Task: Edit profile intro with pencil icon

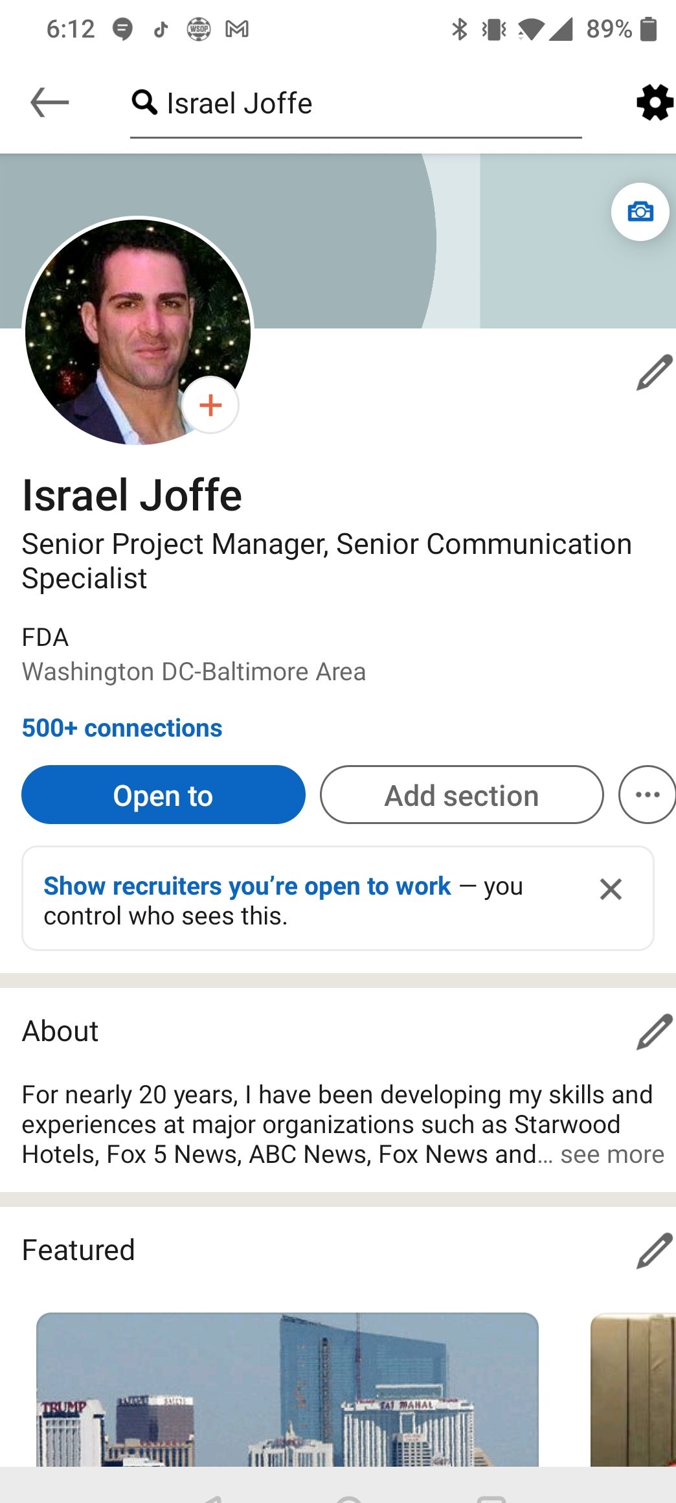Action: (x=654, y=373)
